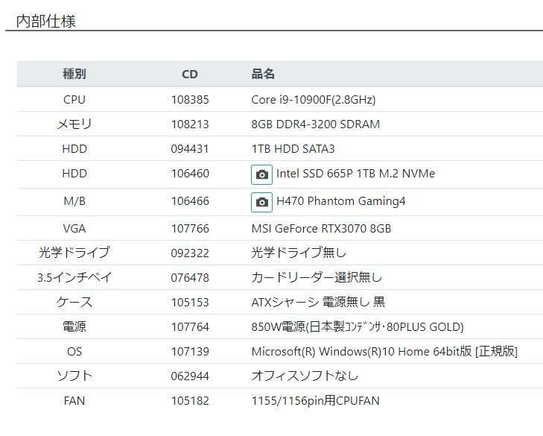Select code 105182 in the FAN row
Viewport: 543px width, 436px height.
coord(190,401)
